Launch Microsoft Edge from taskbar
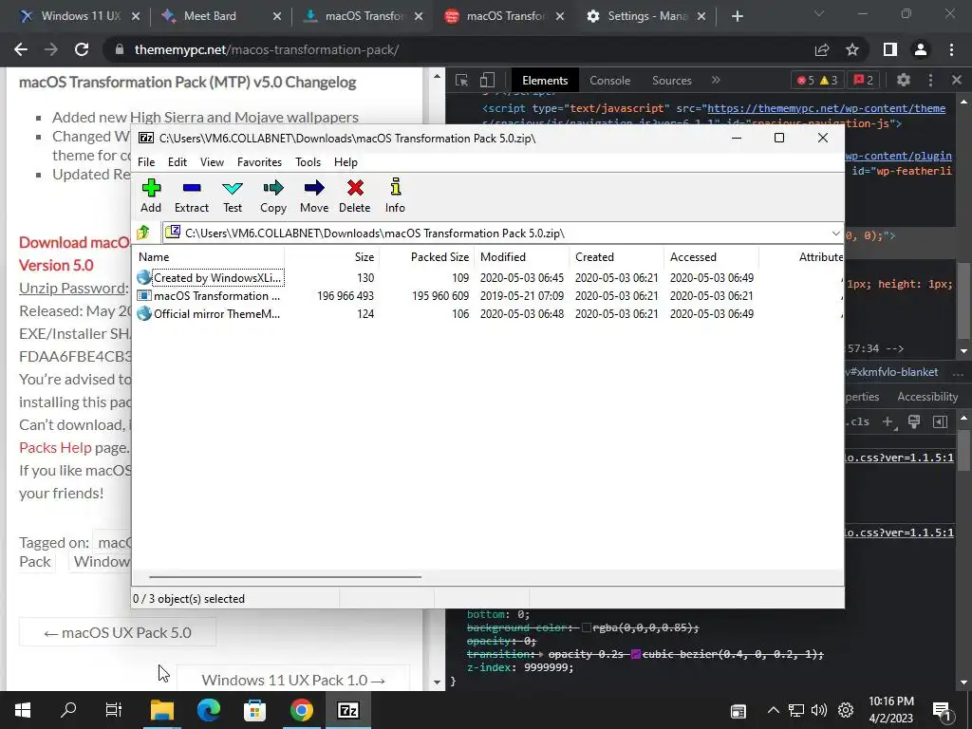 coord(209,710)
